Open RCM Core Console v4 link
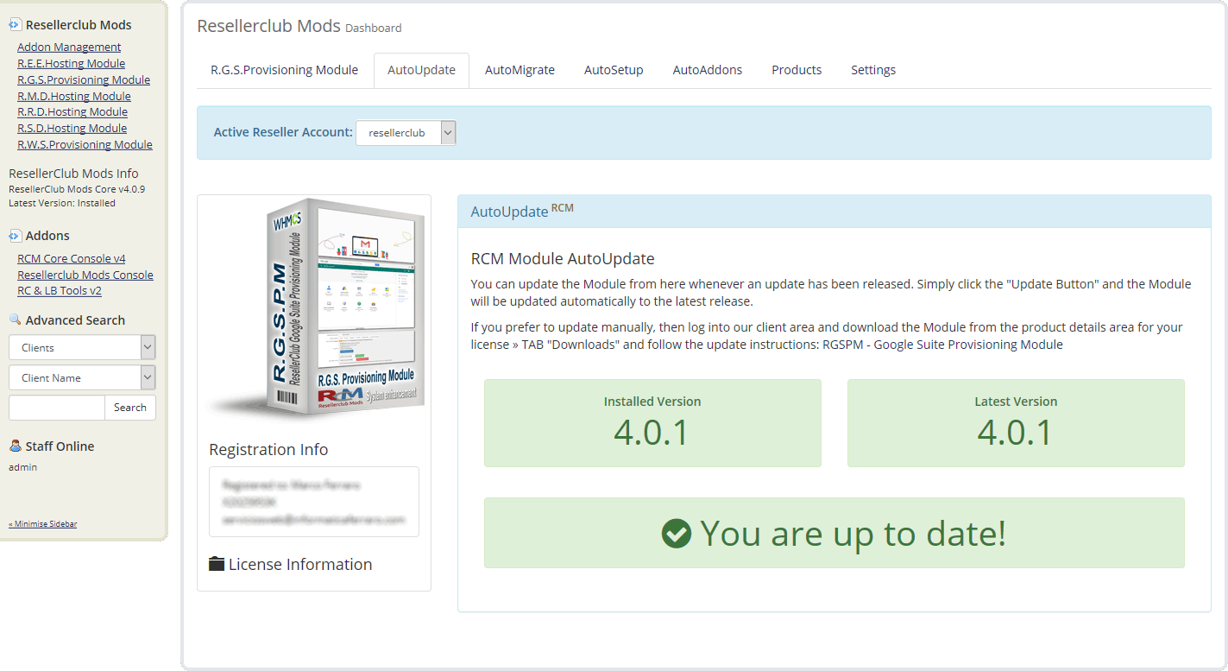The image size is (1228, 671). click(x=72, y=258)
